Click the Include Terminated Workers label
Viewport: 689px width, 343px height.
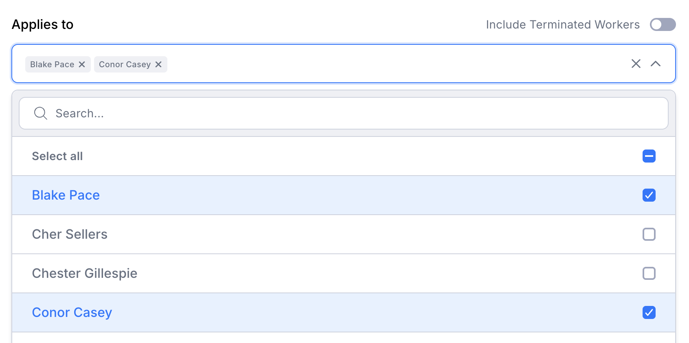point(563,24)
